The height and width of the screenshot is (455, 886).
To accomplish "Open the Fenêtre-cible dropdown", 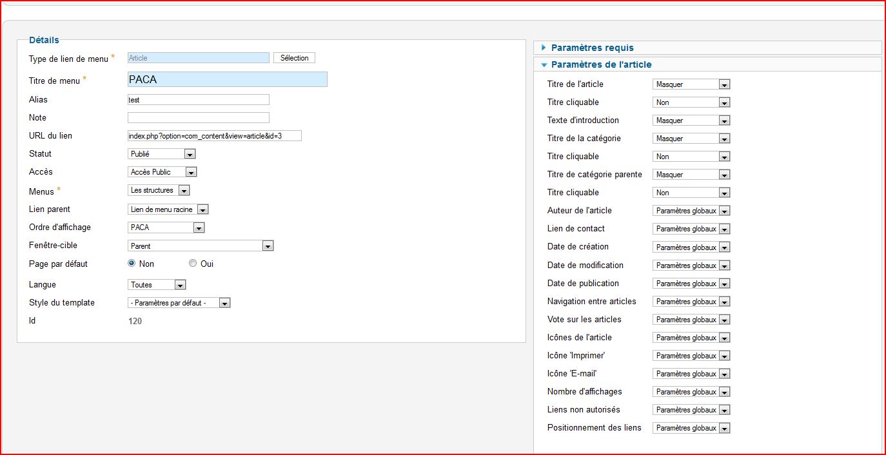I will click(201, 246).
